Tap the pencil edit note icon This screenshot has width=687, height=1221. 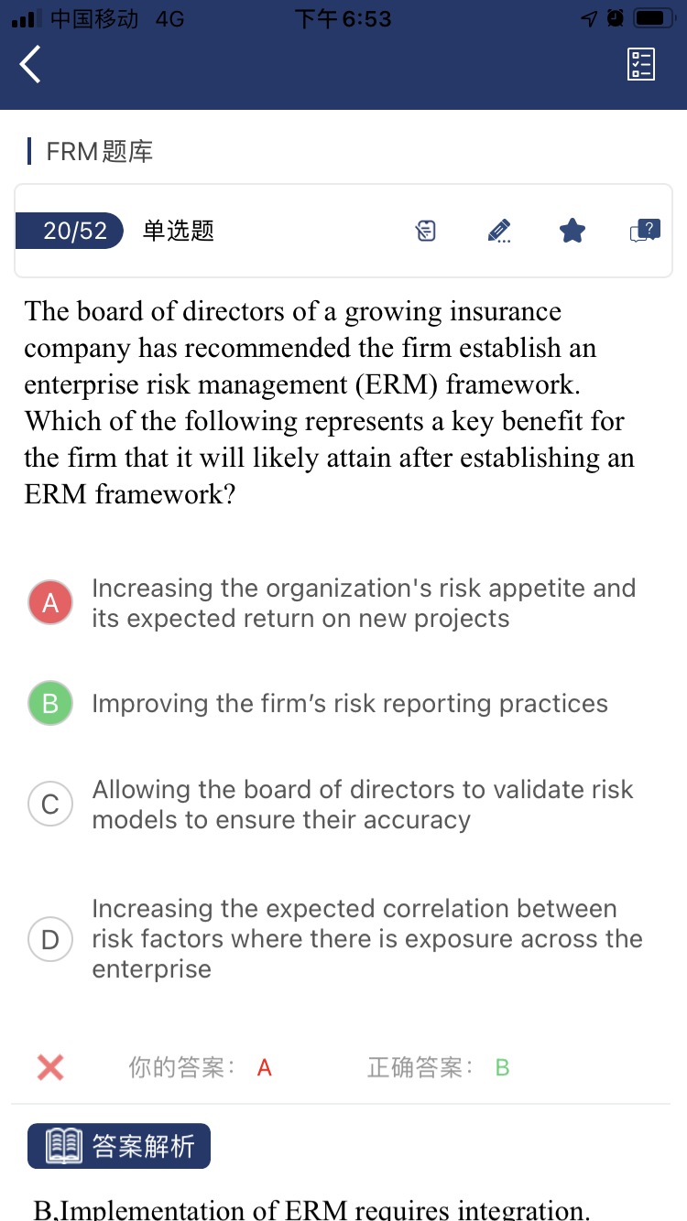tap(499, 231)
